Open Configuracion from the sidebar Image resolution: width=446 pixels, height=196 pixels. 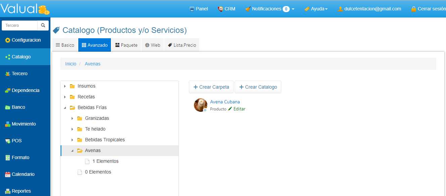click(x=26, y=40)
